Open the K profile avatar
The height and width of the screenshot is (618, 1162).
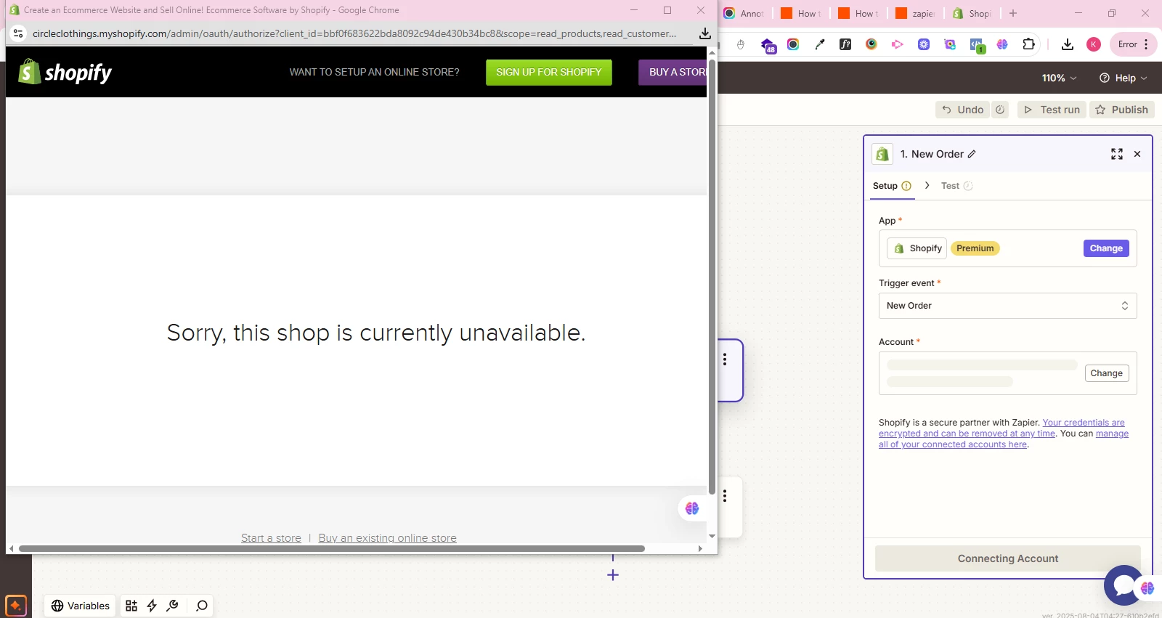tap(1093, 44)
